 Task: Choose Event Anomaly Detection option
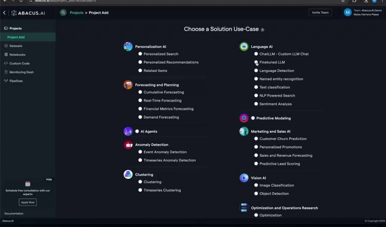140,152
